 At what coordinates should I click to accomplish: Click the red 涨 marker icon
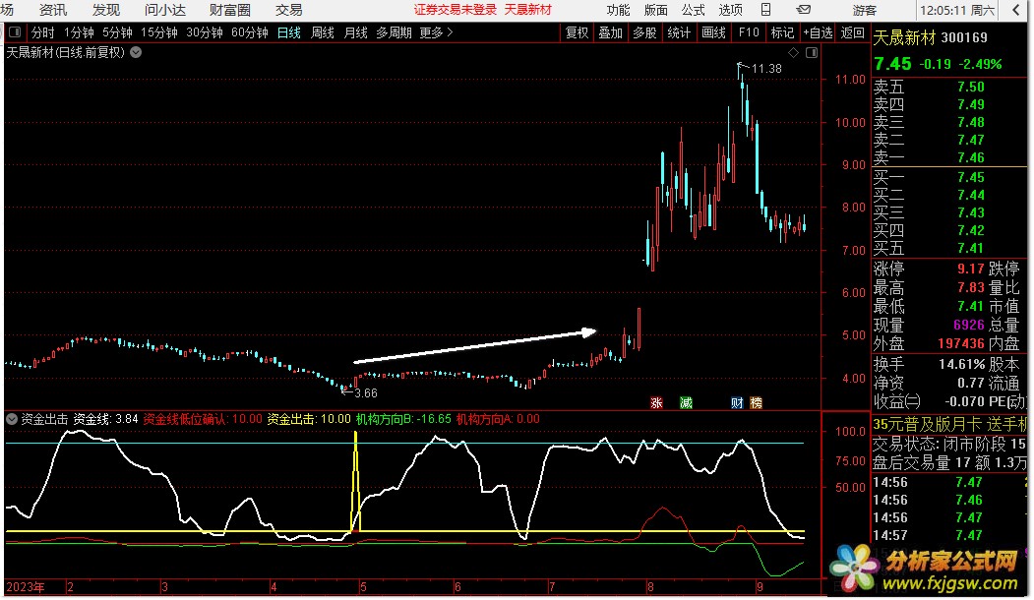pos(656,403)
